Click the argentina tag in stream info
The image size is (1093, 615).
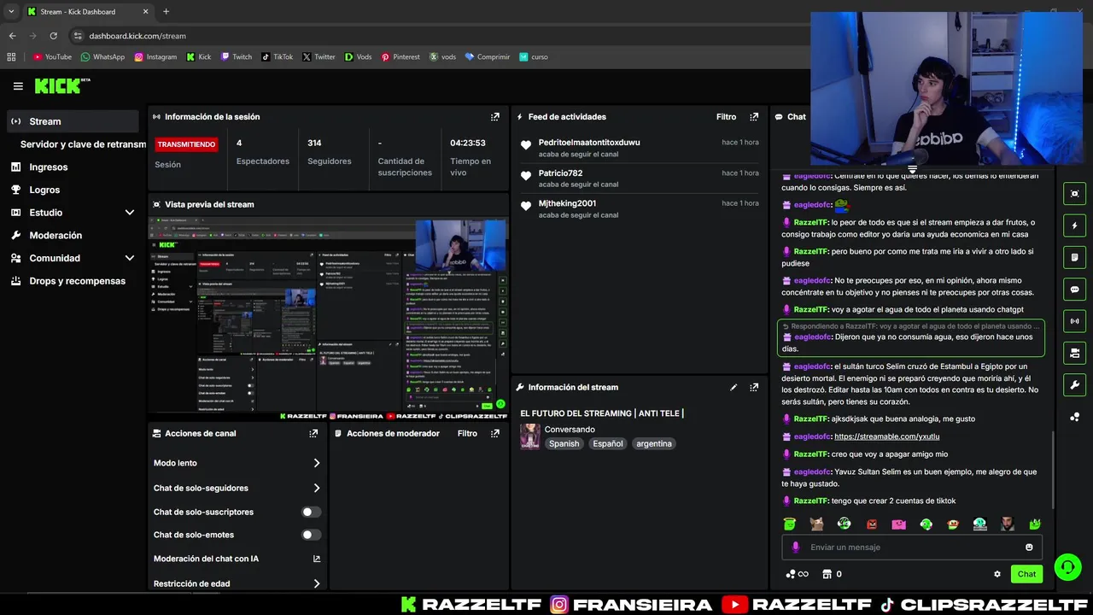tap(654, 444)
